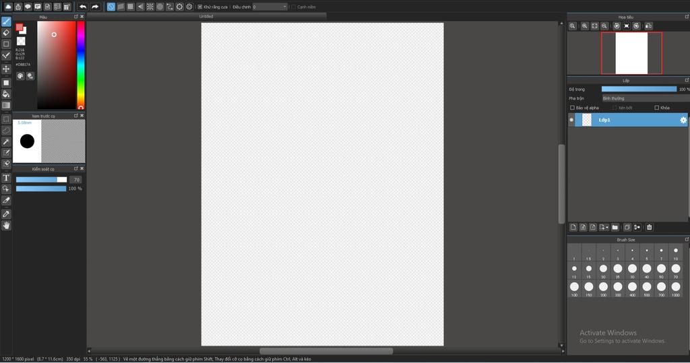Open the Lớp1 layer gear settings
Screen dimensions: 690x363
683,120
